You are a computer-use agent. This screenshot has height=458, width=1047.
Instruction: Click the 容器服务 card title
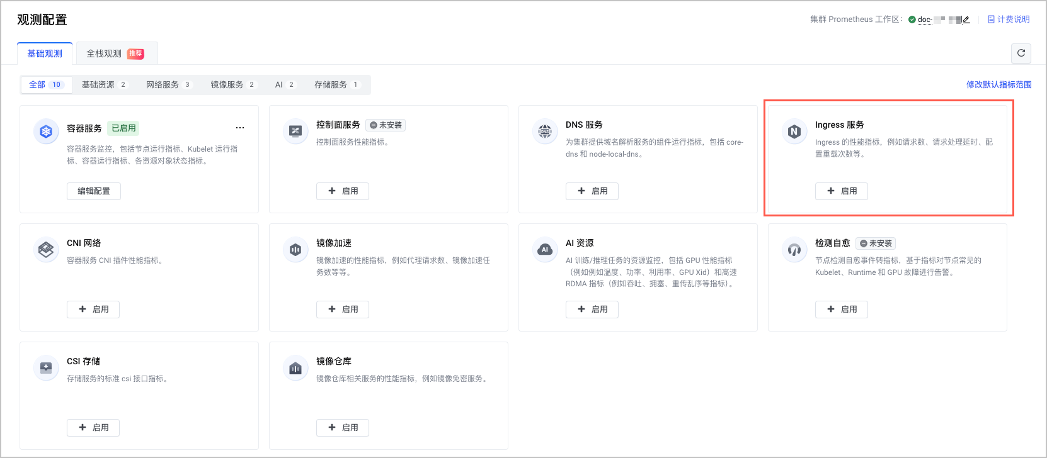coord(84,128)
